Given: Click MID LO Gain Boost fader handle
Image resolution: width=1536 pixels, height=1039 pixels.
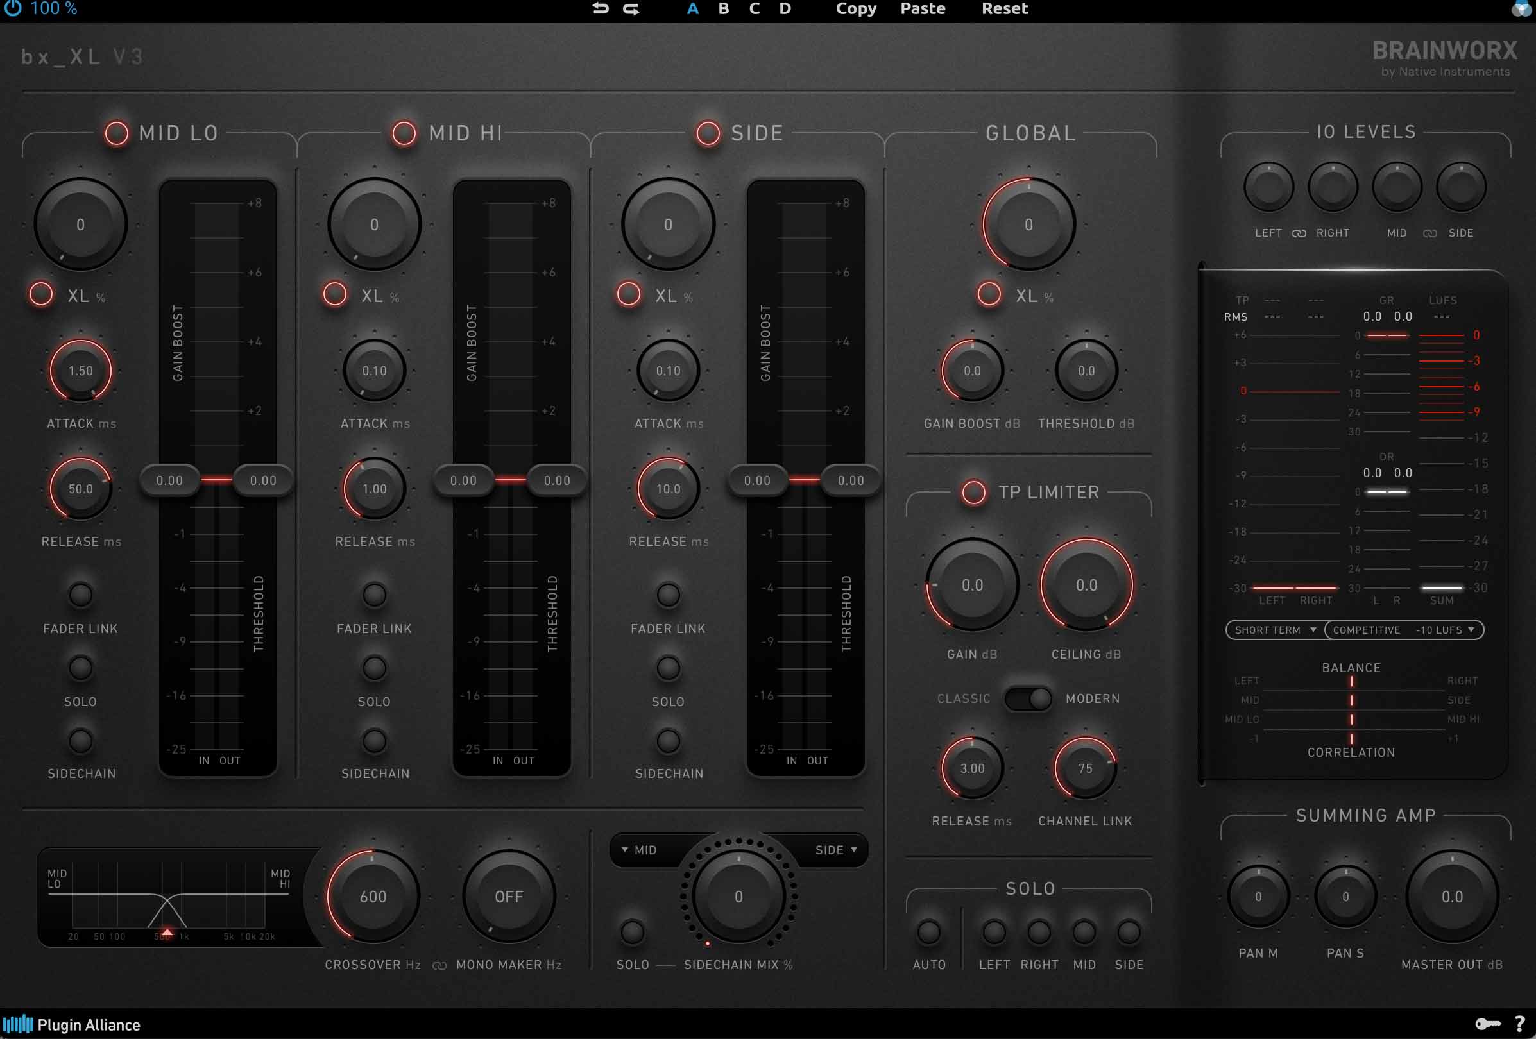Looking at the screenshot, I should pos(170,480).
